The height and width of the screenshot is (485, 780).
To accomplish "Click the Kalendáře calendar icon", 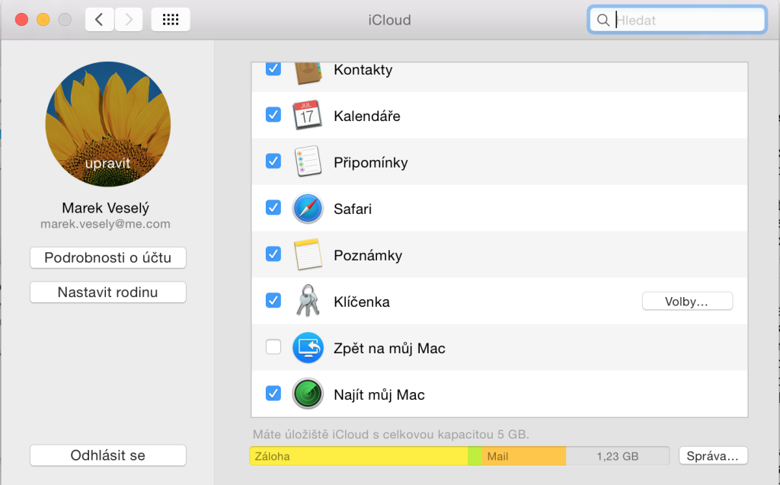I will point(308,116).
